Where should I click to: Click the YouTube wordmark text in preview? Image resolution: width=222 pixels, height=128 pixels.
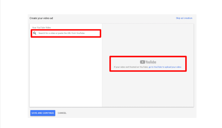point(151,62)
